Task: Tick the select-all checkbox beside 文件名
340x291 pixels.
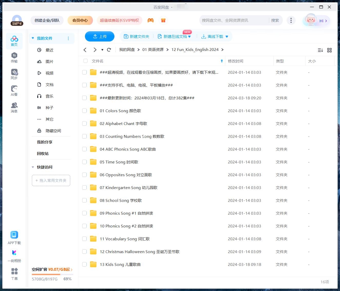Action: (x=86, y=61)
